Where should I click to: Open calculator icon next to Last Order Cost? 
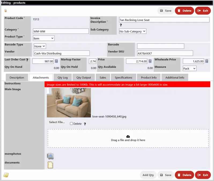(56, 61)
